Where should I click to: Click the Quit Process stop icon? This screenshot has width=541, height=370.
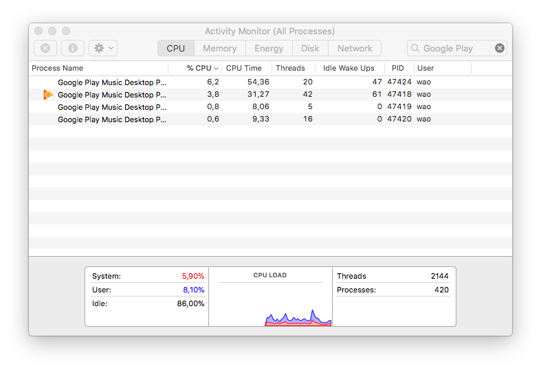point(45,48)
